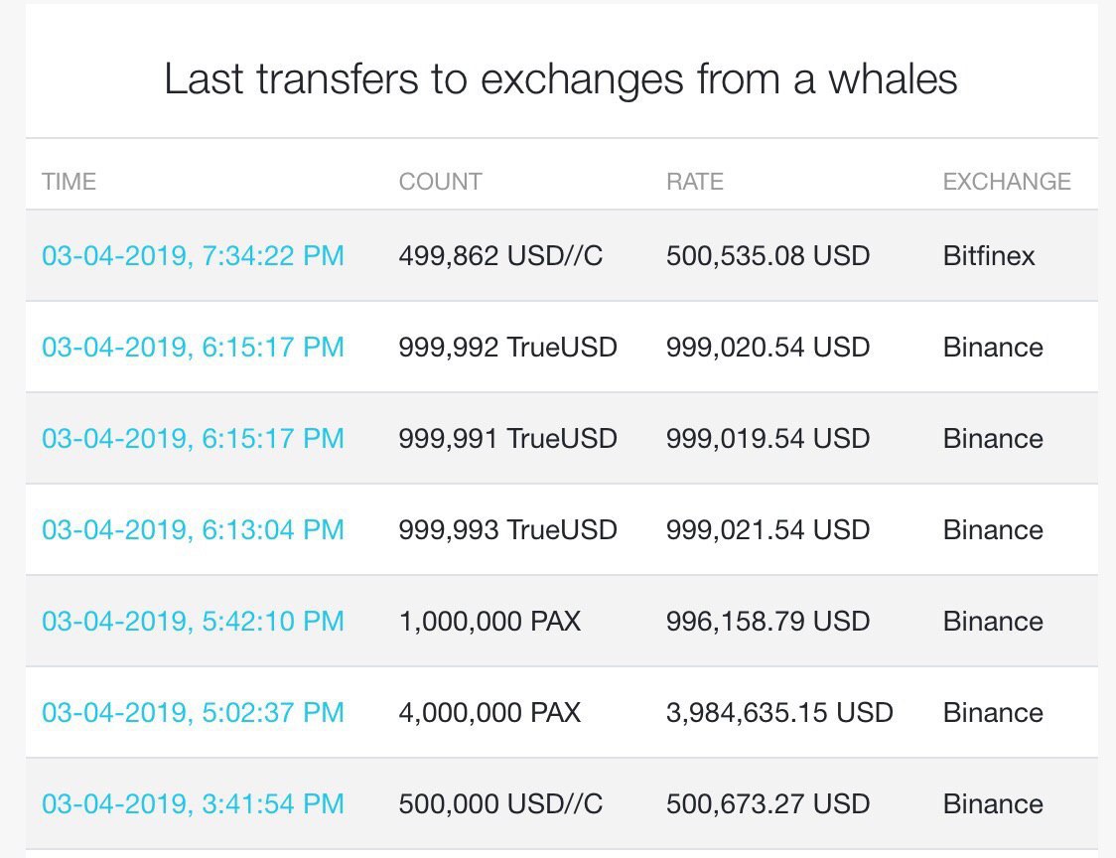Open the 6:13:04 PM transfer link

193,529
